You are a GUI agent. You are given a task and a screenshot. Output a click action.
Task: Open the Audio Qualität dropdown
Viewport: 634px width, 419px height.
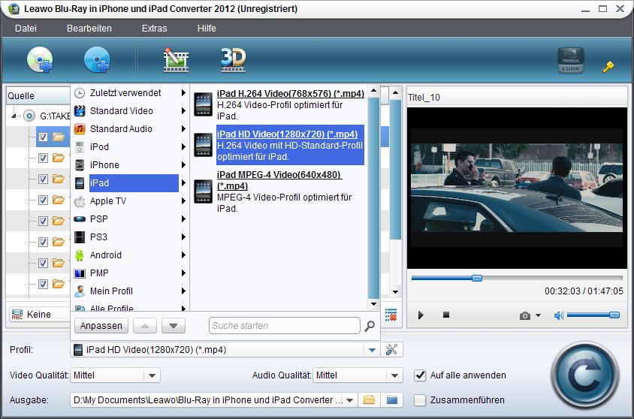tap(395, 375)
